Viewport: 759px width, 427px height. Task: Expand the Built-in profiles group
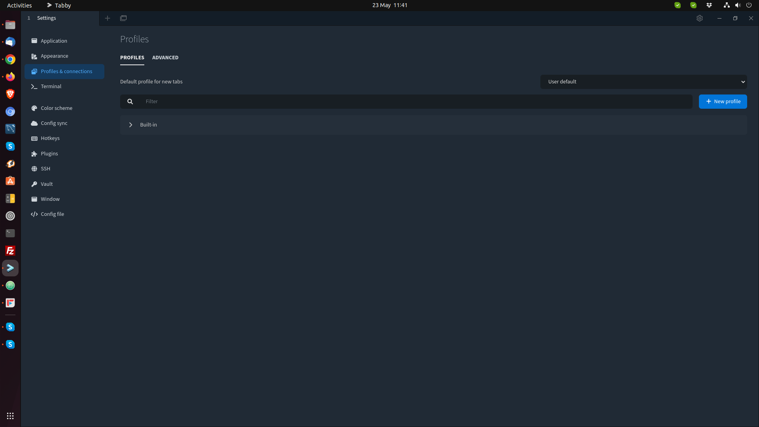[130, 125]
